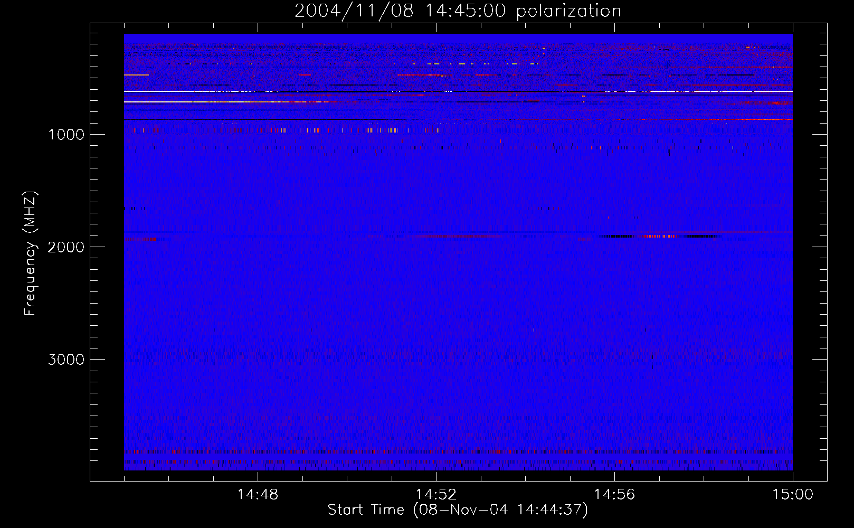854x528 pixels.
Task: Click the "14:56" time tick label
Action: coord(614,495)
